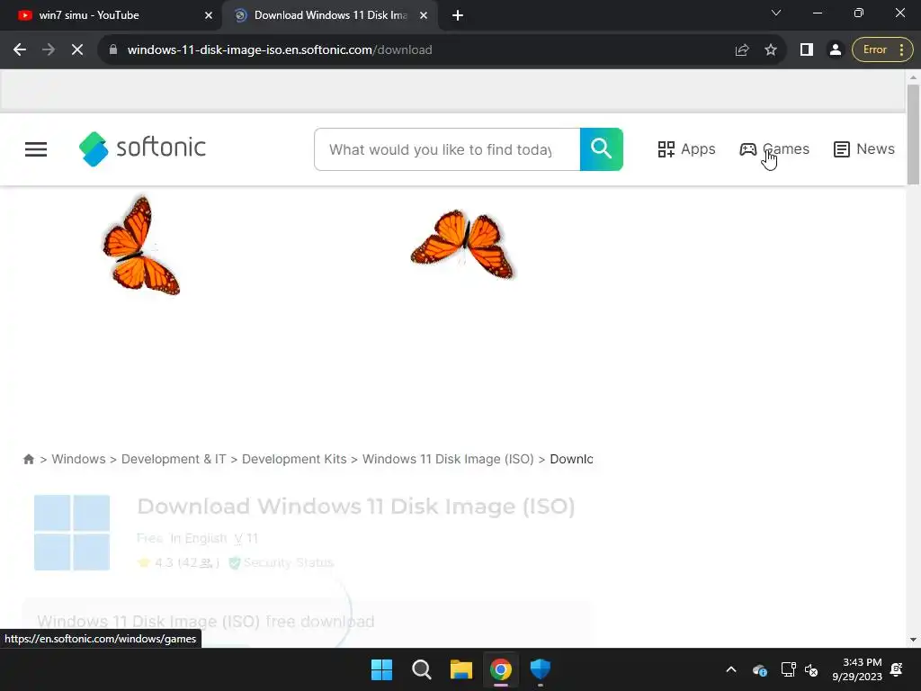Viewport: 921px width, 691px height.
Task: Click the Softonic logo
Action: [x=142, y=148]
